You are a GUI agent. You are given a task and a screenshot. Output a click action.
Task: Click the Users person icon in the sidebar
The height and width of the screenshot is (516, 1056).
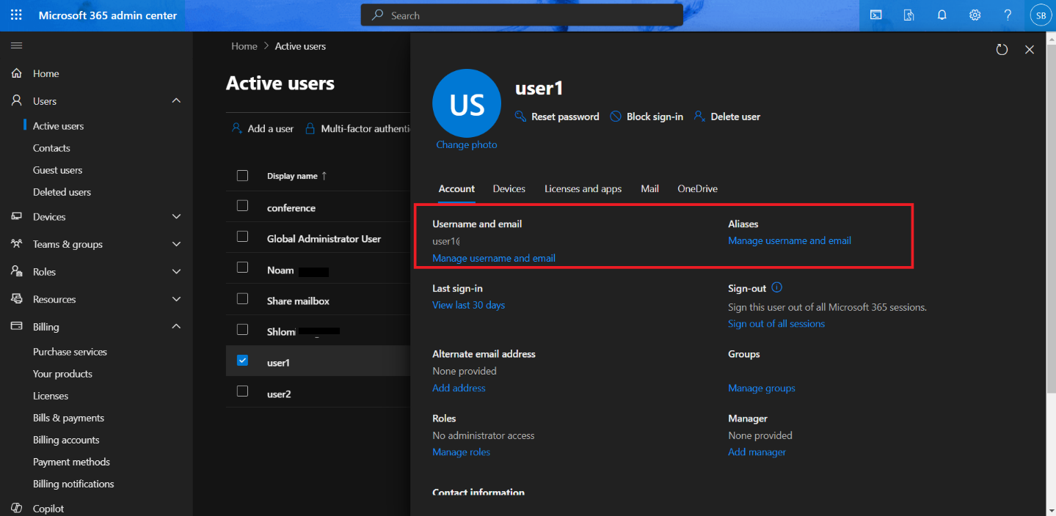click(17, 101)
